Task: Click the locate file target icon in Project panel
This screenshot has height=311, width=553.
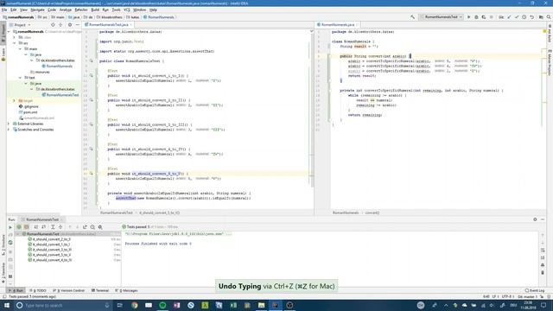Action: [x=53, y=25]
